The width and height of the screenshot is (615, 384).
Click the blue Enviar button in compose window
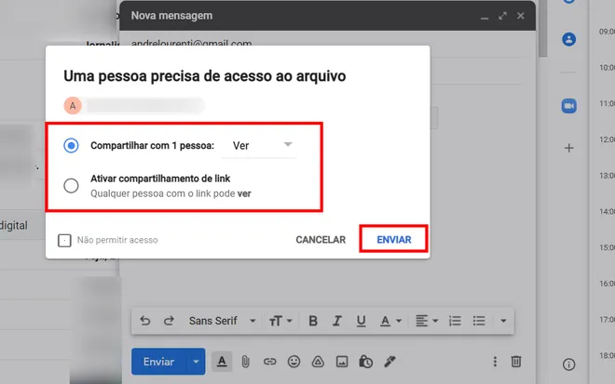pos(158,362)
